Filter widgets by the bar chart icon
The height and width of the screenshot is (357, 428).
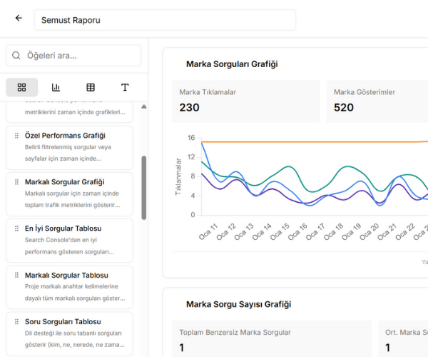click(56, 87)
